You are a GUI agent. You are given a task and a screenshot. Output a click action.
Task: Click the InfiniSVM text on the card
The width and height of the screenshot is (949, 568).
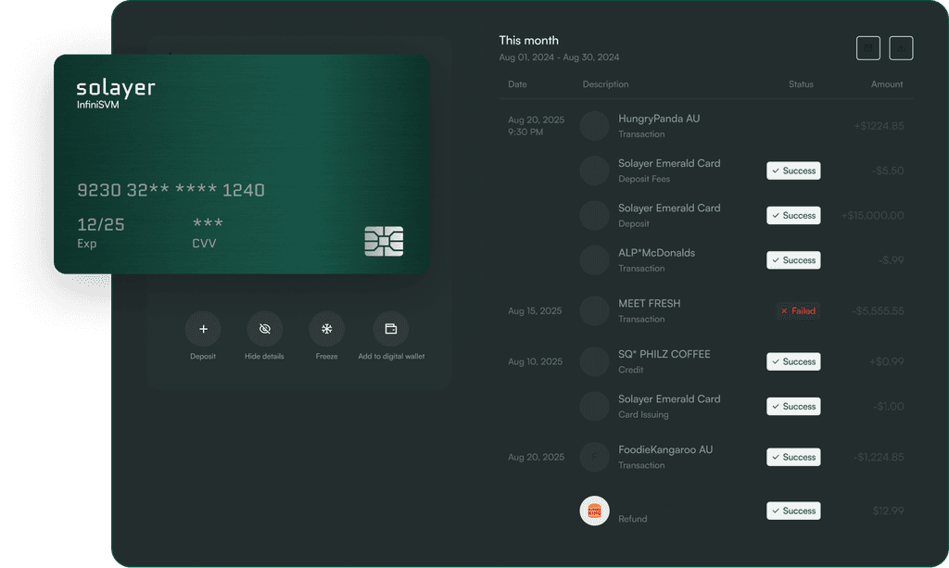pyautogui.click(x=97, y=105)
